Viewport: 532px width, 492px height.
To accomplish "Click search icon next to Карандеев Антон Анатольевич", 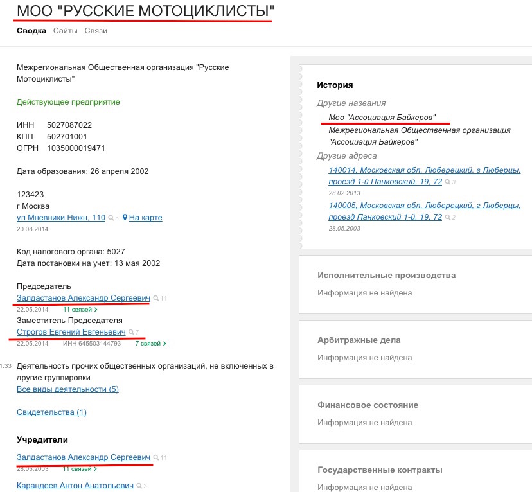I will pyautogui.click(x=139, y=486).
